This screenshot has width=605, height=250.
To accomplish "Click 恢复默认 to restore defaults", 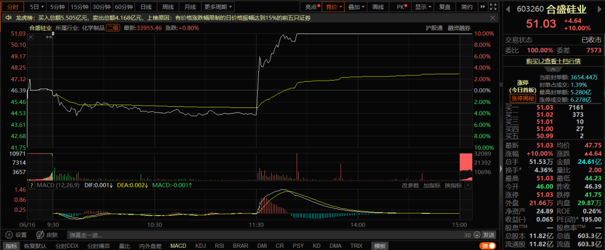I will point(35,246).
